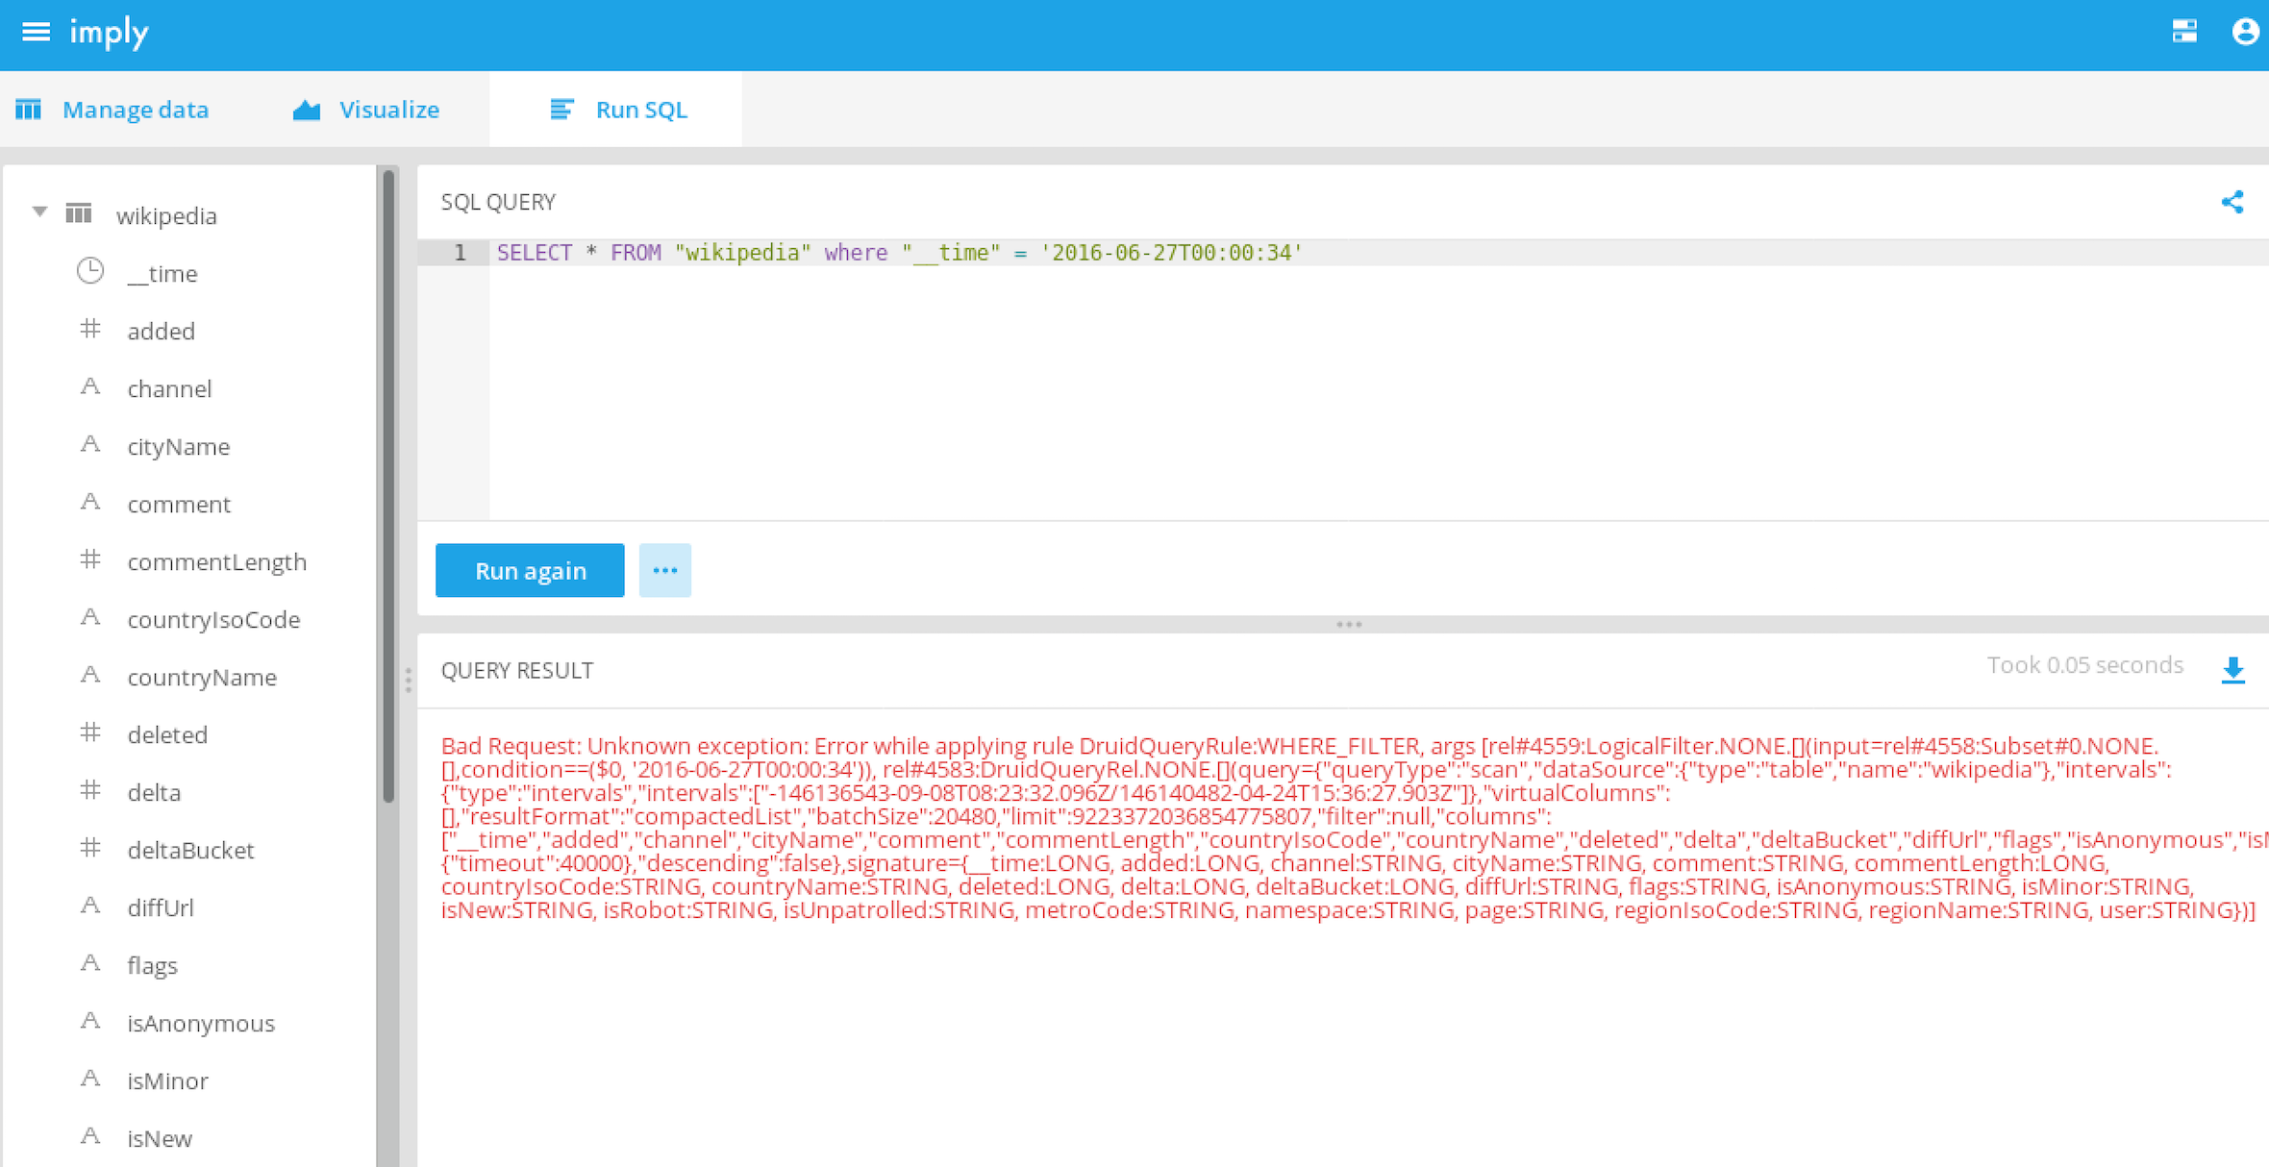Collapse the wikipedia table tree

pos(39,212)
